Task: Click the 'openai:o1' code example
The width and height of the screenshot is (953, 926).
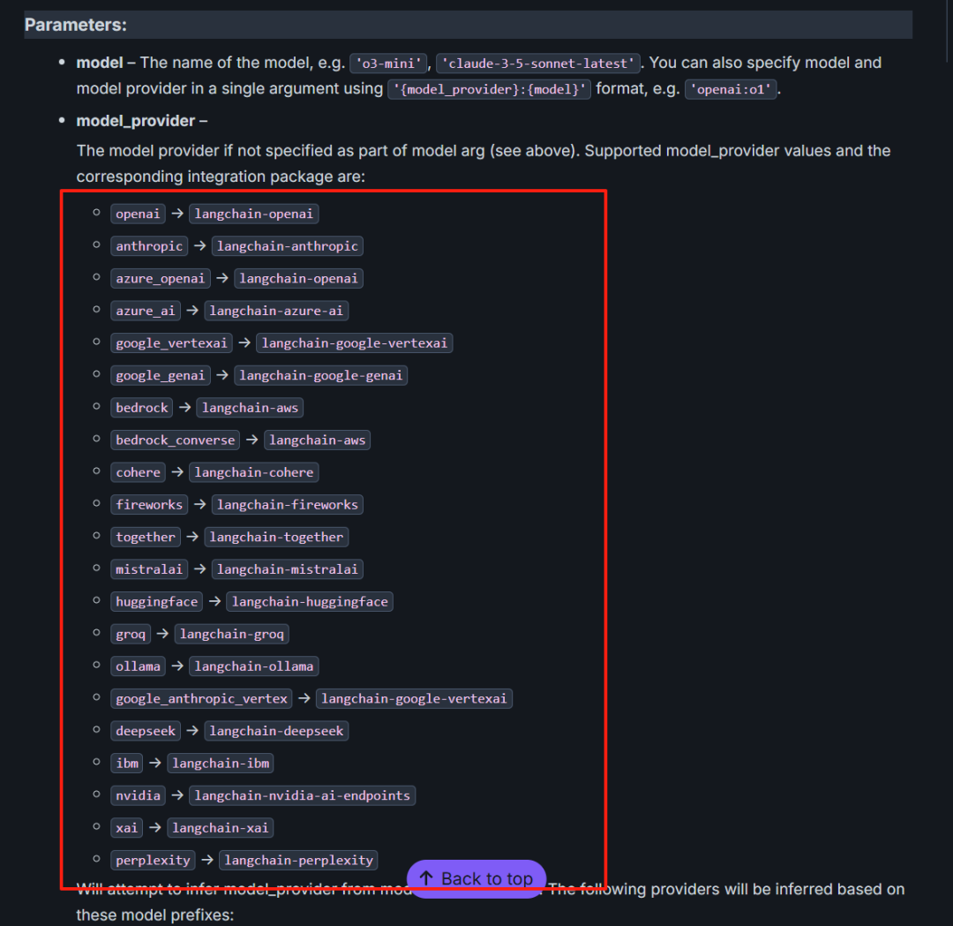Action: 731,90
